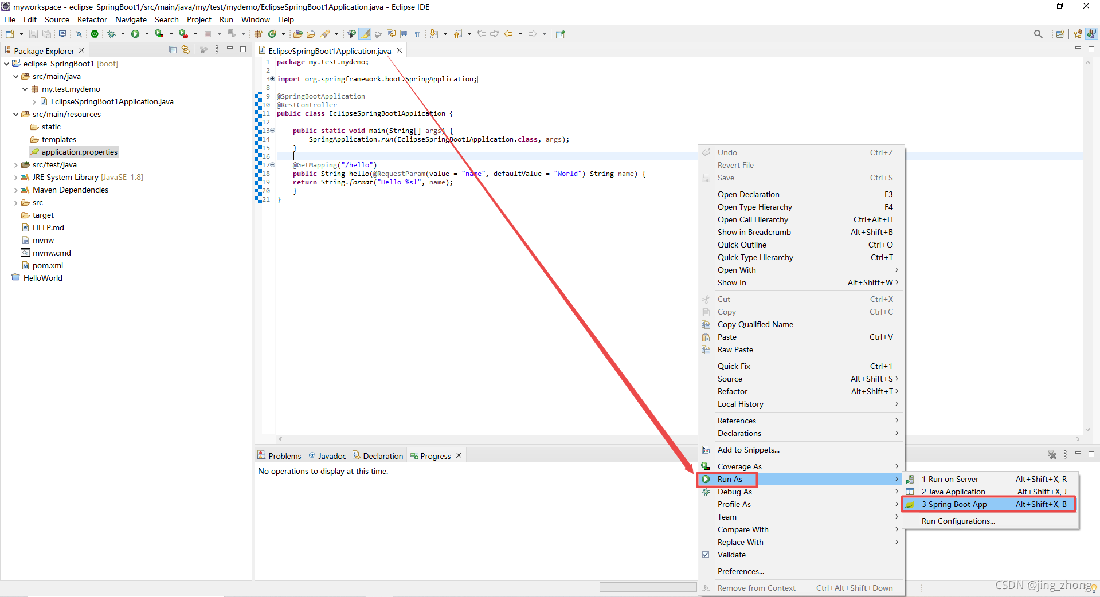Toggle the Validate checkbox in context menu

click(706, 555)
